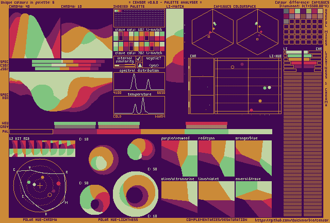Select the purple/seaweed complementary tile
This screenshot has width=330, height=223.
[178, 158]
